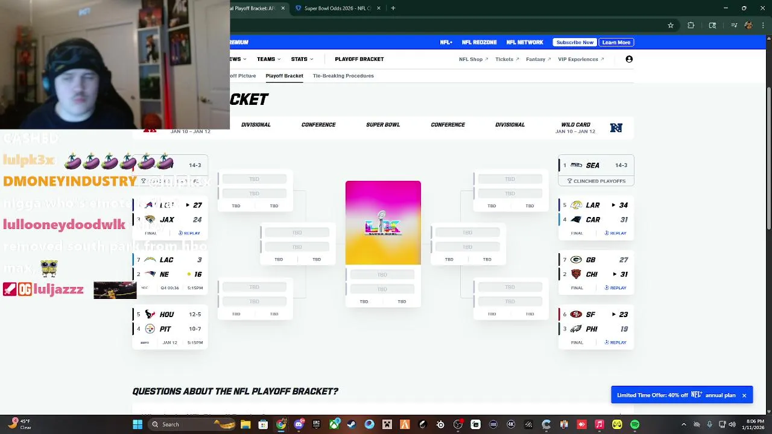Click the Packers logo beside GB
772x434 pixels.
coord(576,260)
